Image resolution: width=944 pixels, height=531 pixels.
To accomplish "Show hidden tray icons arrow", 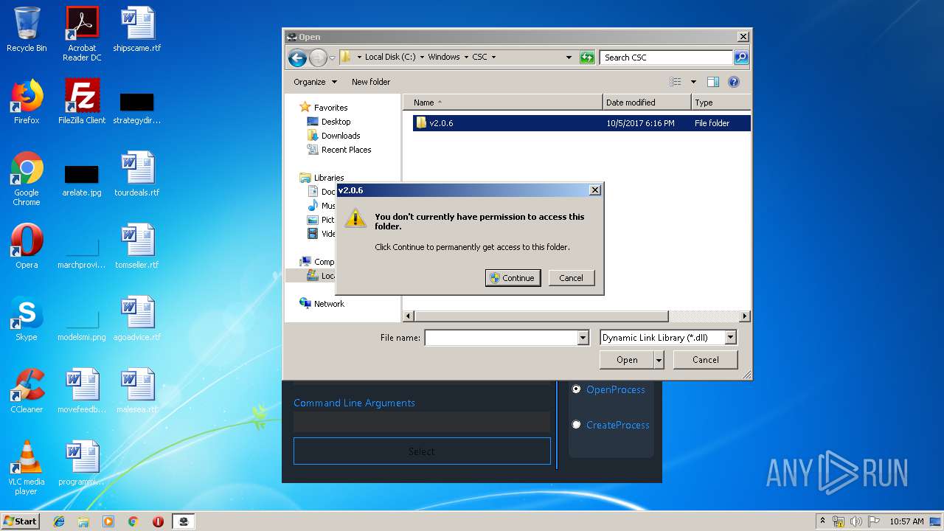I will 823,521.
